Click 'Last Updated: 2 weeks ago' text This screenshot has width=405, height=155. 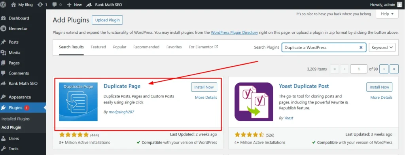click(193, 134)
